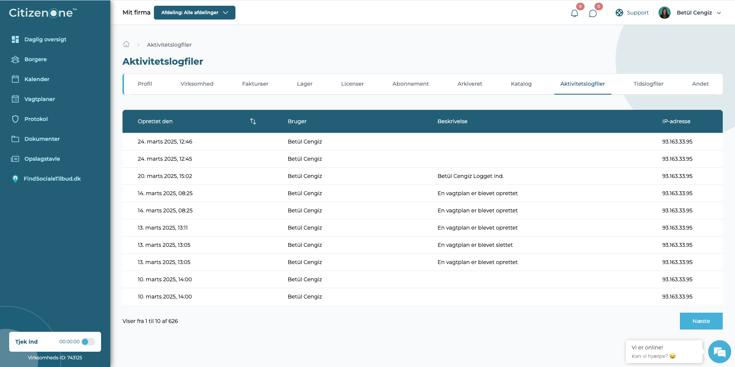Screen dimensions: 735x367
Task: Click the Daglig oversigt dashboard icon
Action: tap(15, 39)
